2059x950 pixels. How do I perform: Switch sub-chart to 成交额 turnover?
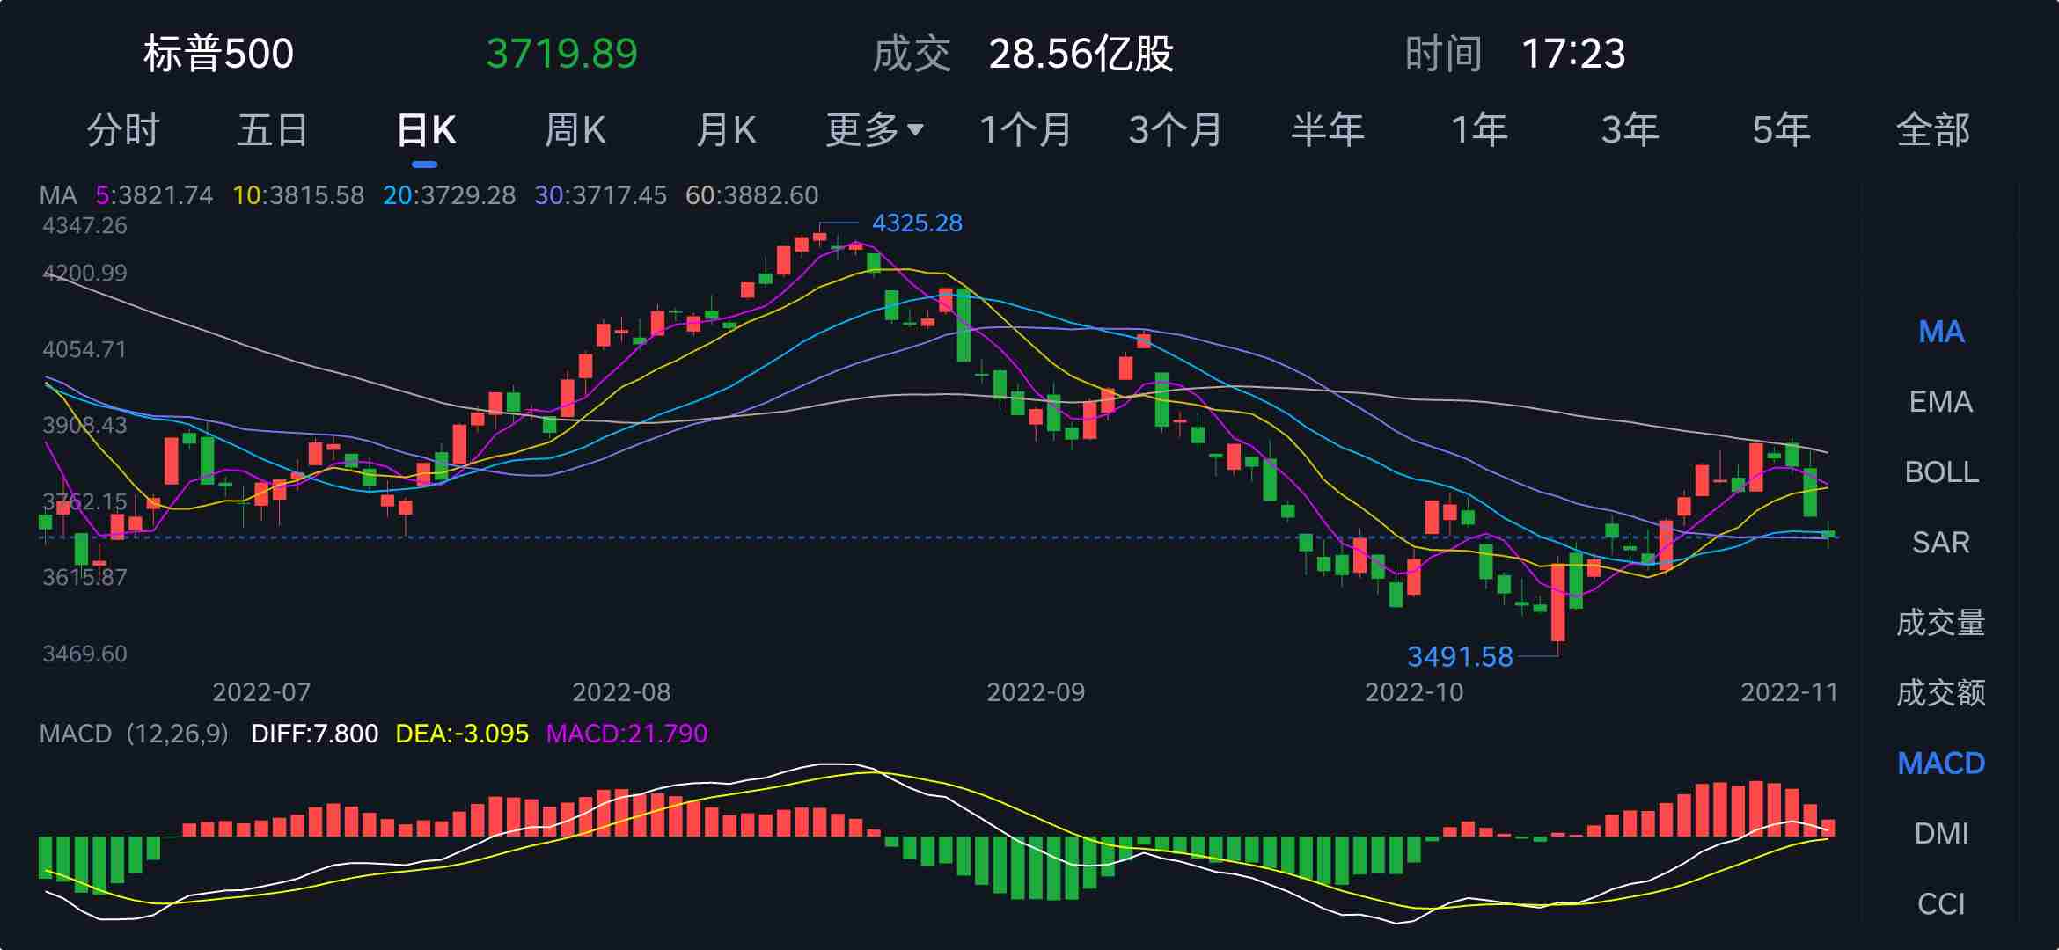click(x=1941, y=693)
